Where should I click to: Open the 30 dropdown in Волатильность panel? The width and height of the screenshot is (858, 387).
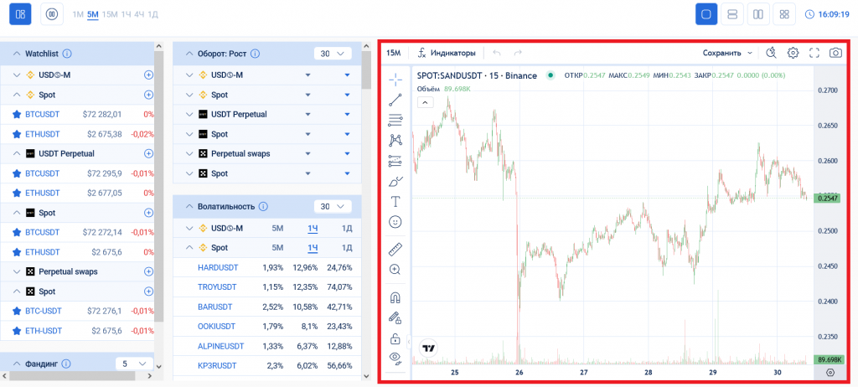tap(333, 206)
